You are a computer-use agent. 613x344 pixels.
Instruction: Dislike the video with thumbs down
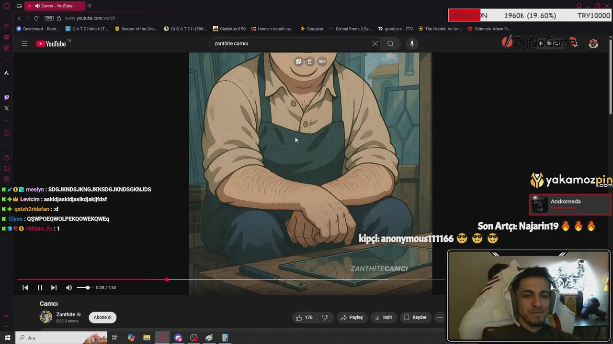(x=325, y=317)
